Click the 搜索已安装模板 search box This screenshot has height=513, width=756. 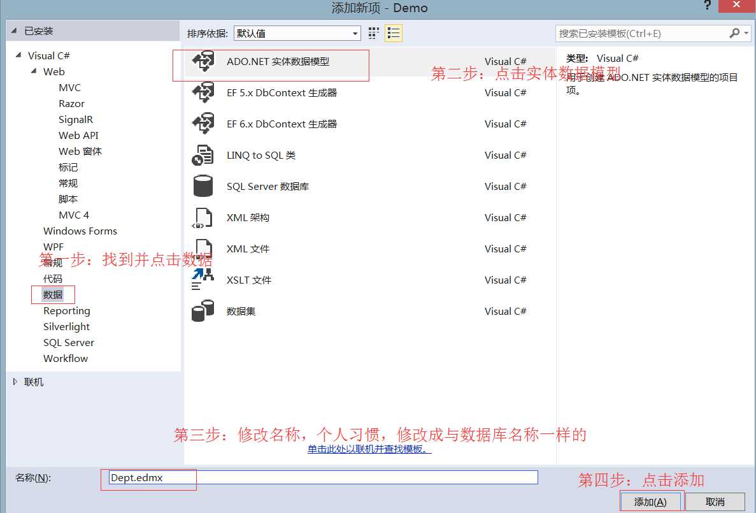[x=642, y=33]
